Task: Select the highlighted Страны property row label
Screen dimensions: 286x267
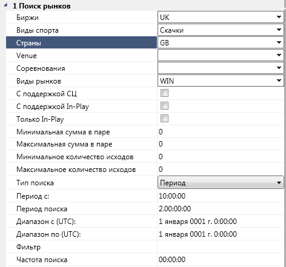Action: pyautogui.click(x=81, y=42)
